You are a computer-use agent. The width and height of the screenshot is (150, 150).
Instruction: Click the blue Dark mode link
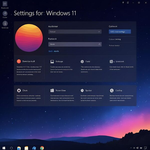[54, 51]
